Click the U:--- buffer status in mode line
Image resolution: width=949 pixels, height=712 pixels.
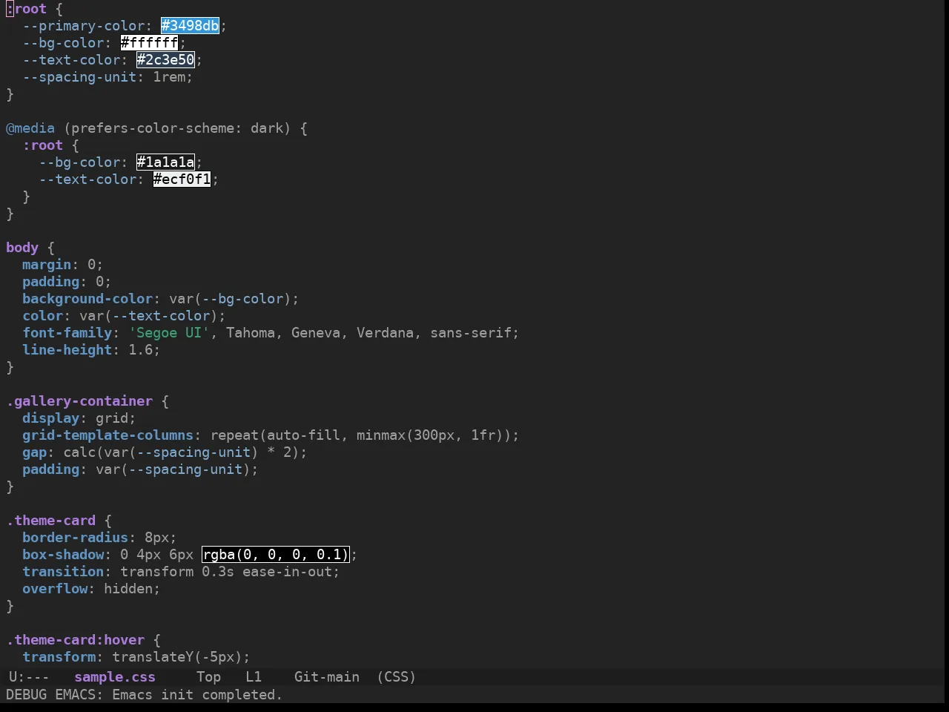coord(29,677)
